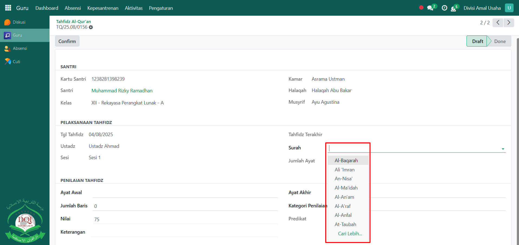519x245 pixels.
Task: Go to previous record arrow
Action: (498, 22)
